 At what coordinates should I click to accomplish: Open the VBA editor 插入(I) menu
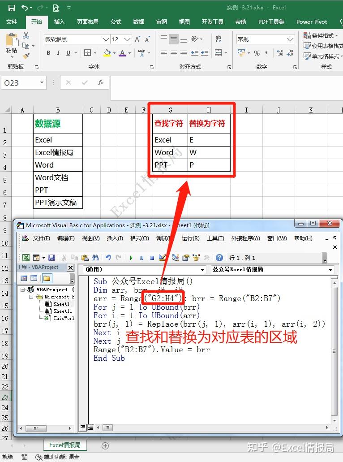point(115,238)
